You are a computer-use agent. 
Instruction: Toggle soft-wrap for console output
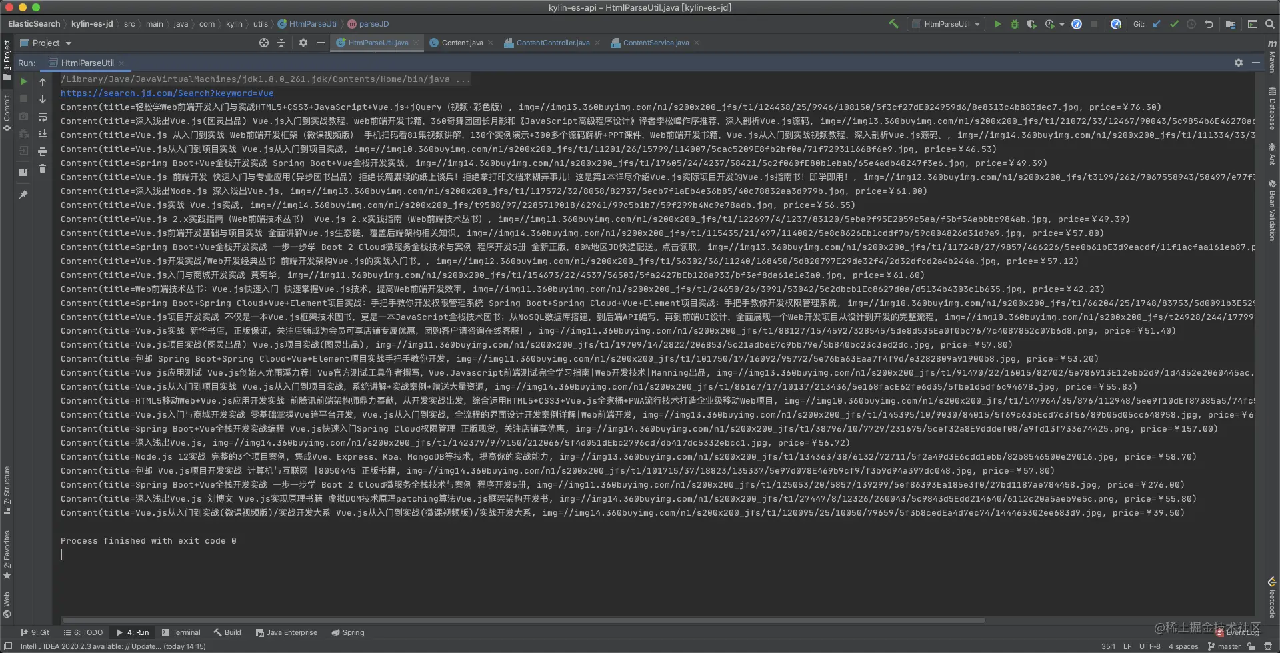tap(43, 117)
